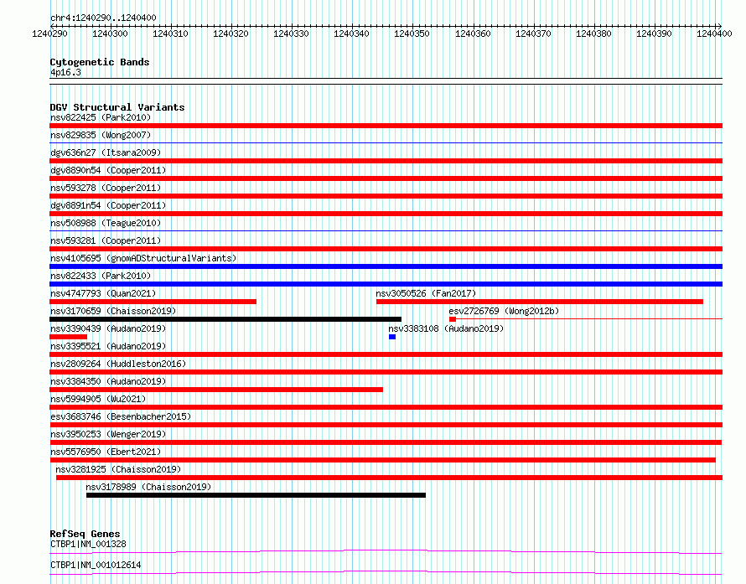The height and width of the screenshot is (584, 746).
Task: Open nsv4105695 (gnomADStructuralVariants) entry
Action: pyautogui.click(x=143, y=258)
